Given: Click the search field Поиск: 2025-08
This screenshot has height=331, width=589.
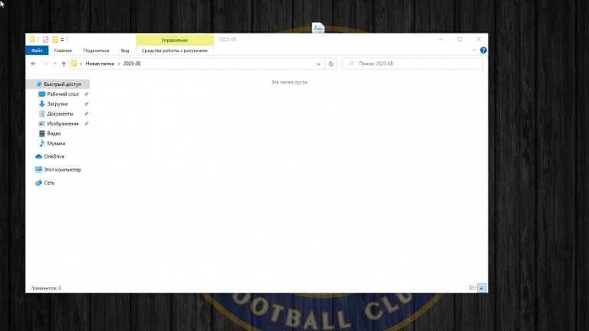Looking at the screenshot, I should (413, 64).
